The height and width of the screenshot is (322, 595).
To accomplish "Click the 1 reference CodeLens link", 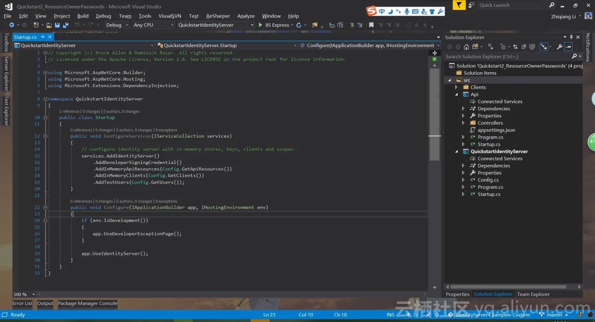I will coord(69,111).
